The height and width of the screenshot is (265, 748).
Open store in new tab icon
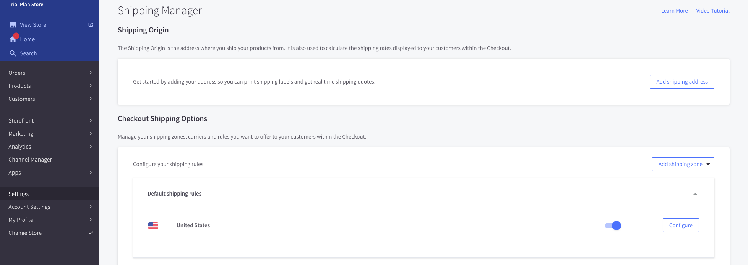click(x=91, y=25)
